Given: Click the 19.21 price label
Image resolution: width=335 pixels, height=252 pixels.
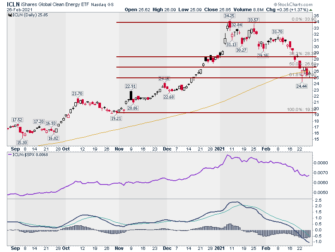Looking at the screenshot, I should coord(116,118).
